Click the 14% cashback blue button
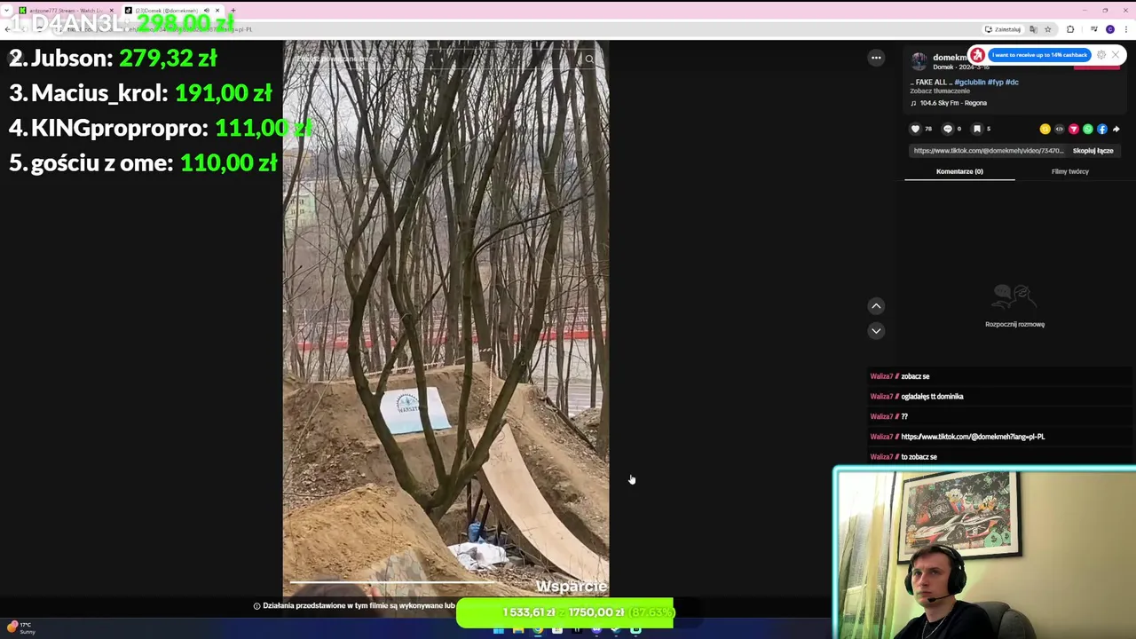1136x639 pixels. pyautogui.click(x=1039, y=55)
